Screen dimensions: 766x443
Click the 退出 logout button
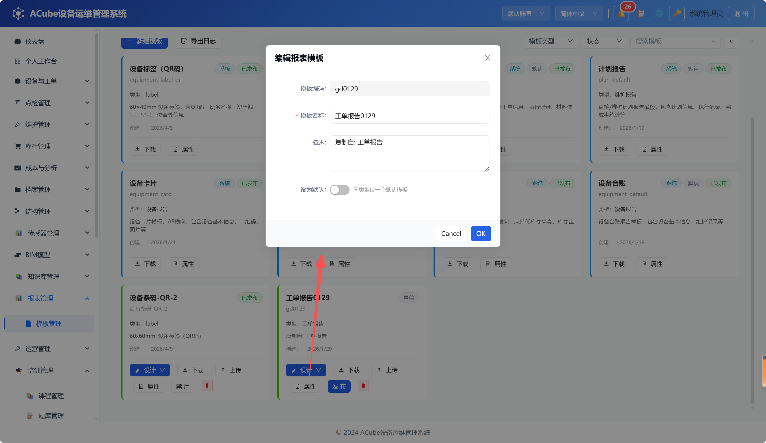pyautogui.click(x=741, y=13)
